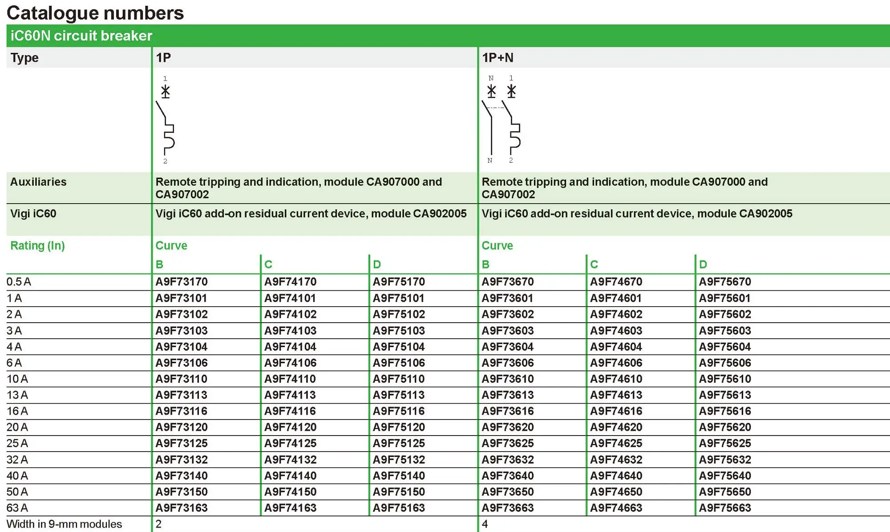Select catalogue number A9F73170
890x532 pixels.
click(x=182, y=282)
